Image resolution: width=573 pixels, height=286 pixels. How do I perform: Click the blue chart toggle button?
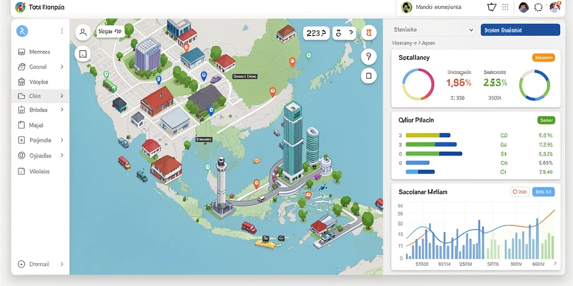543,192
